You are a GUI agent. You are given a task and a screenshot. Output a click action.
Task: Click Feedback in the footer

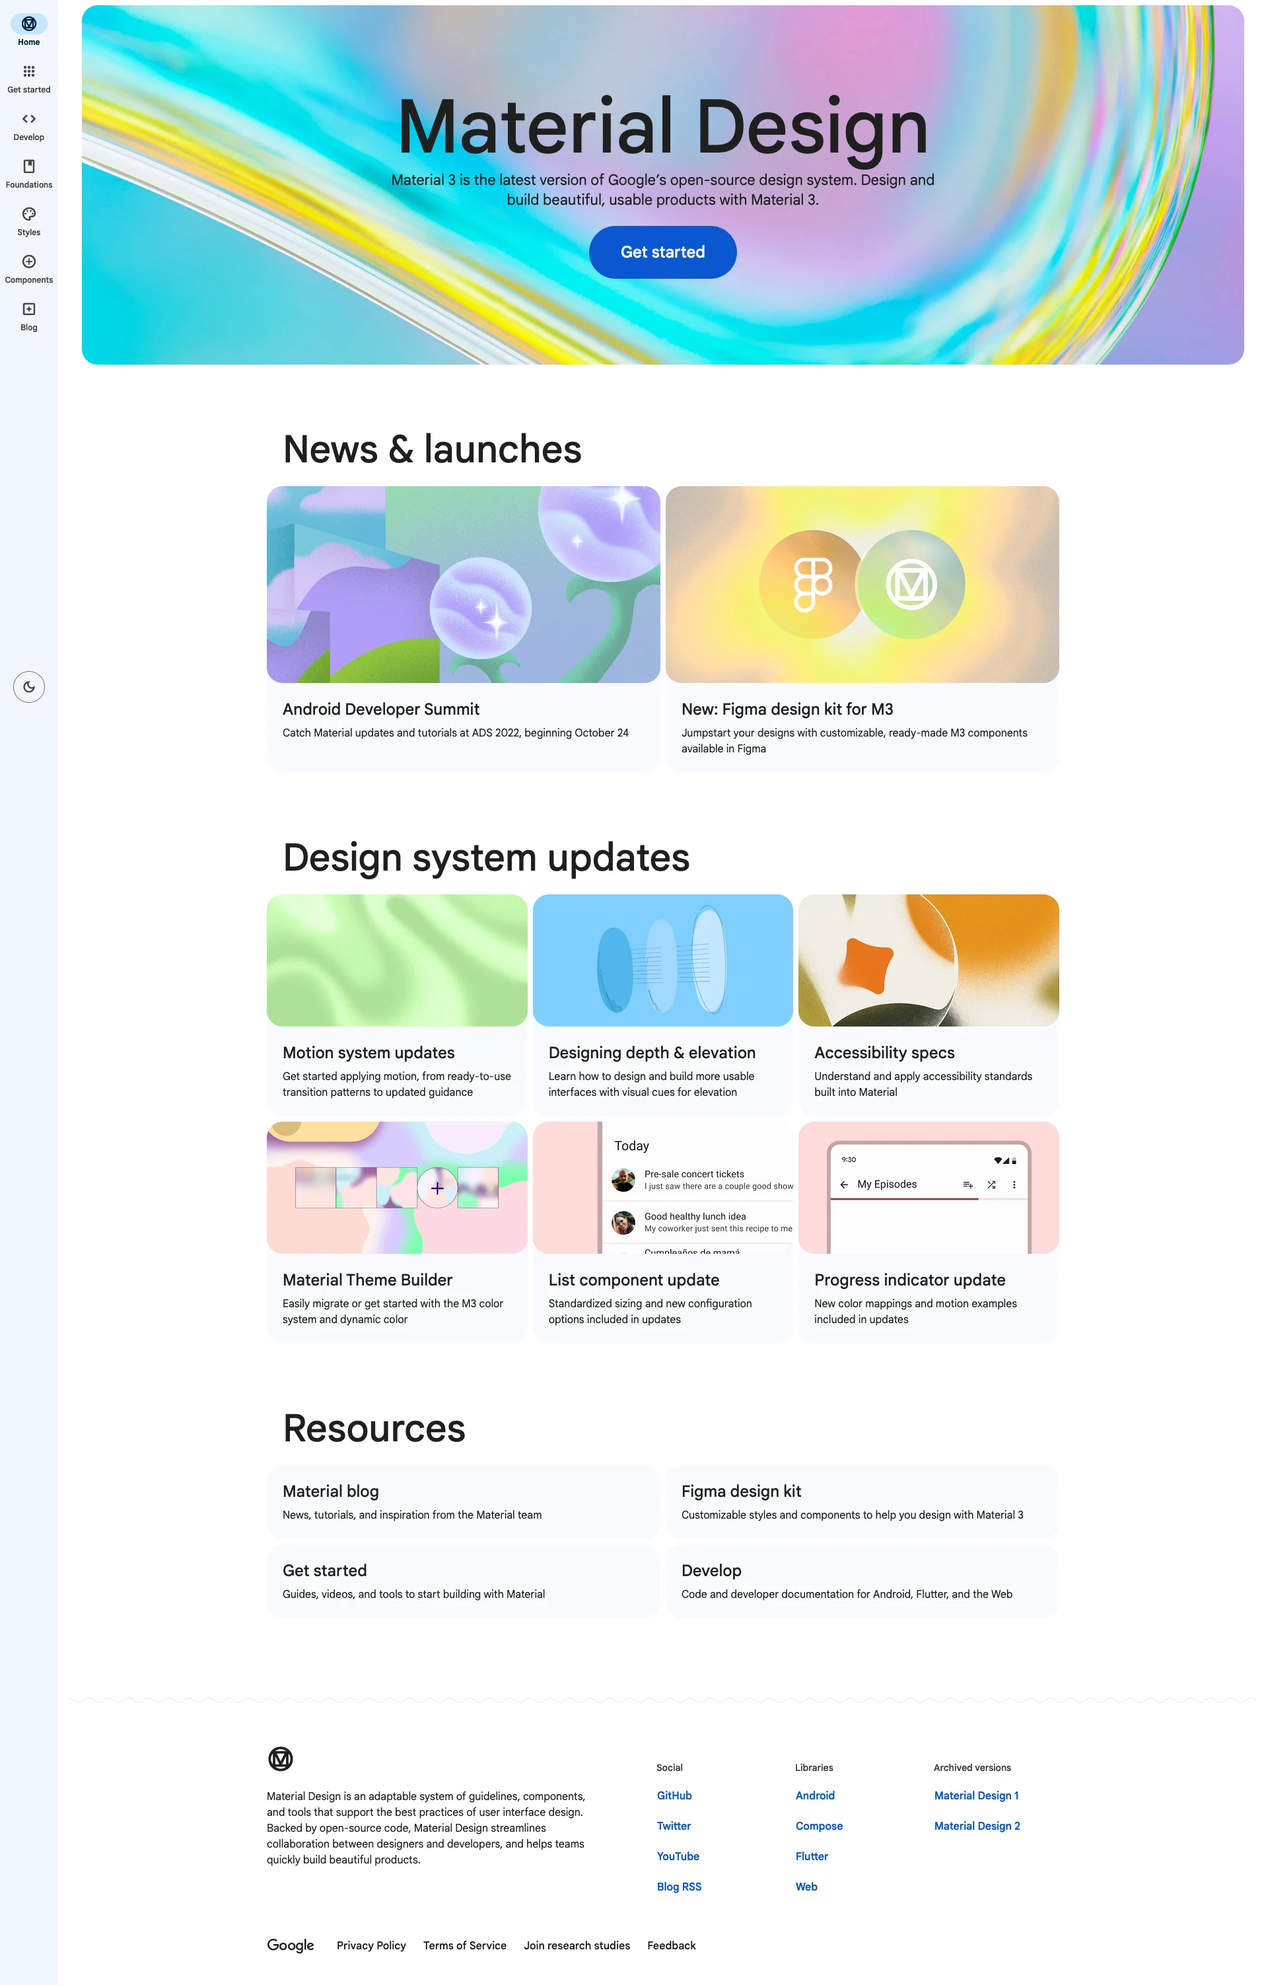[x=672, y=1945]
